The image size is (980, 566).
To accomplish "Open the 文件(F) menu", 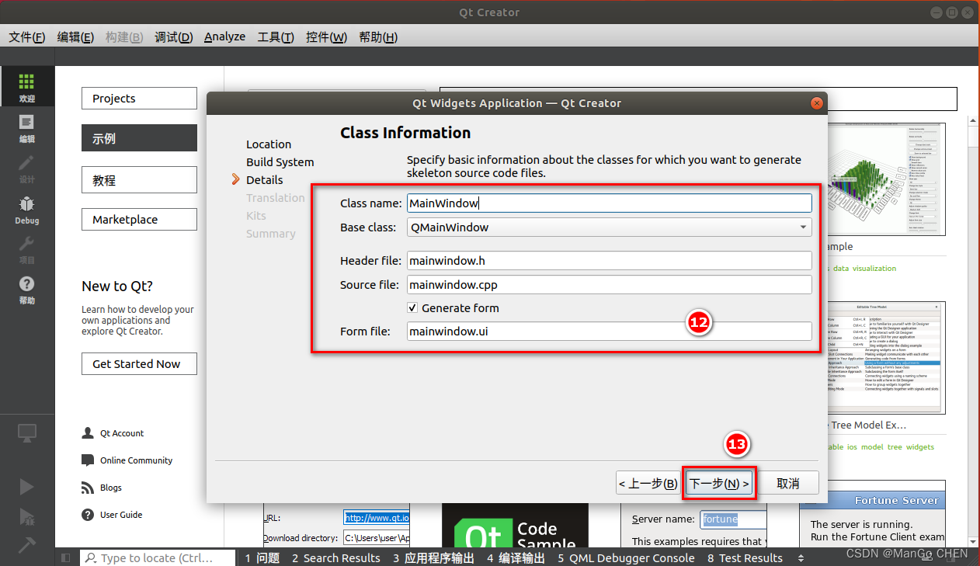I will (27, 36).
